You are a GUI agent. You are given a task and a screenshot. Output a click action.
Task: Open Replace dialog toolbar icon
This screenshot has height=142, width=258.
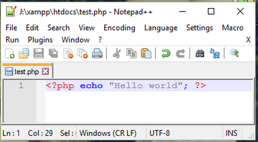pyautogui.click(x=215, y=53)
